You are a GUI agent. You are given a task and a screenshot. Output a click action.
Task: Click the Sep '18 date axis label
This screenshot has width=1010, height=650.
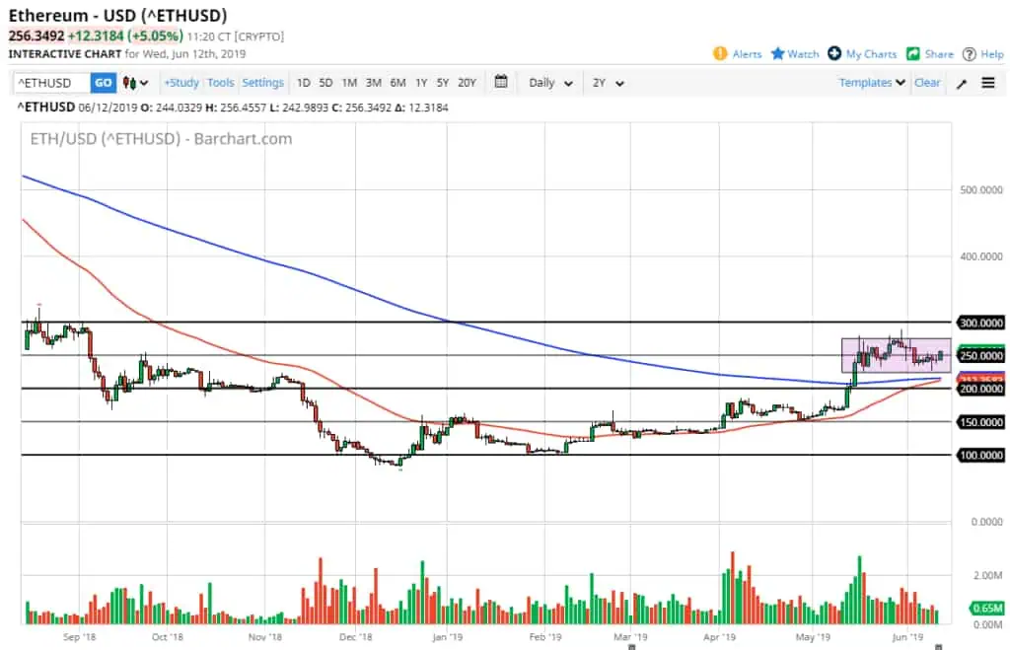pyautogui.click(x=79, y=637)
